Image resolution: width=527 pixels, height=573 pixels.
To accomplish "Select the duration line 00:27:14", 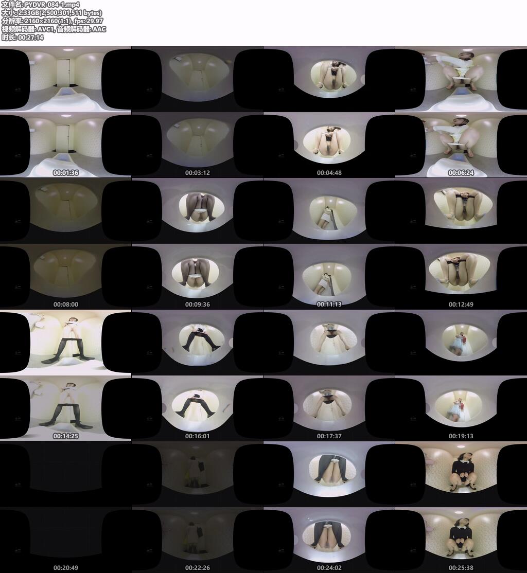I will [22, 37].
